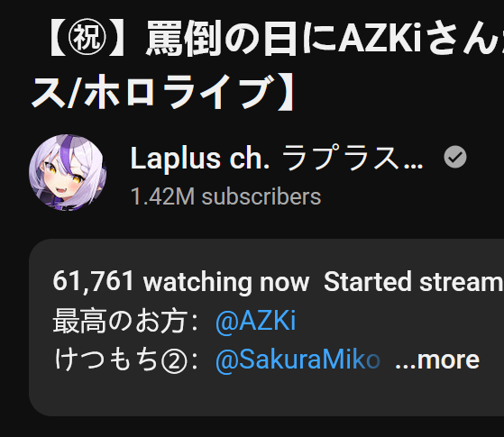Expand description with ...more
The height and width of the screenshot is (437, 504).
coord(437,360)
